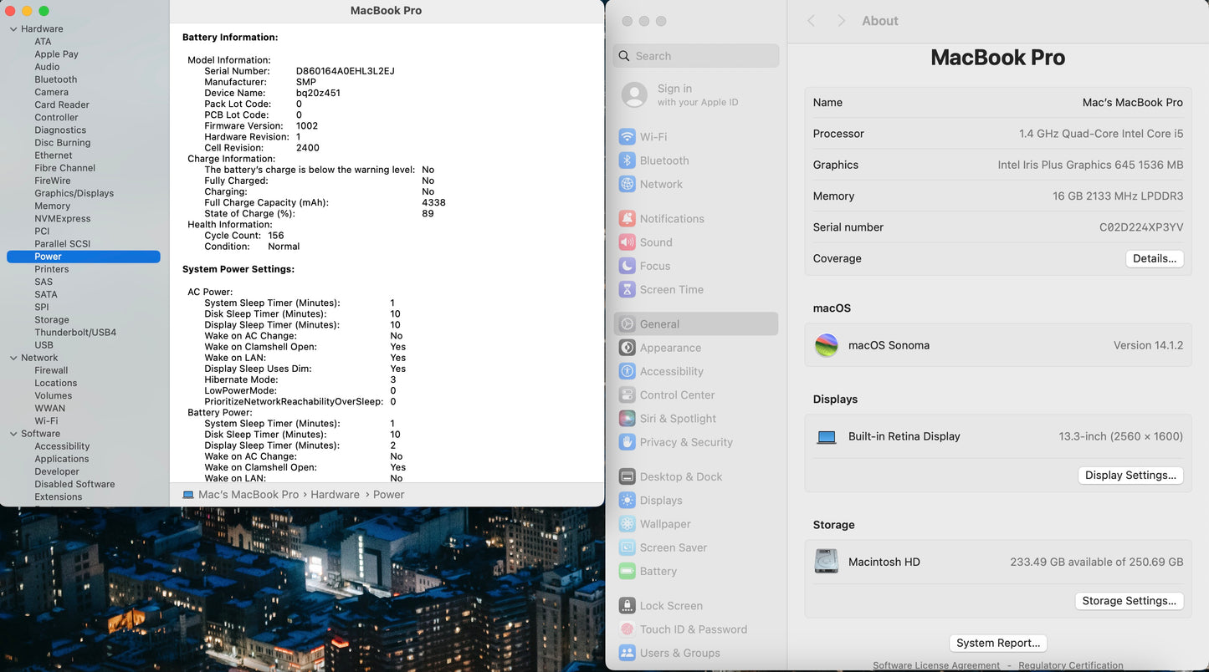
Task: Click the Settings search field
Action: [x=703, y=56]
